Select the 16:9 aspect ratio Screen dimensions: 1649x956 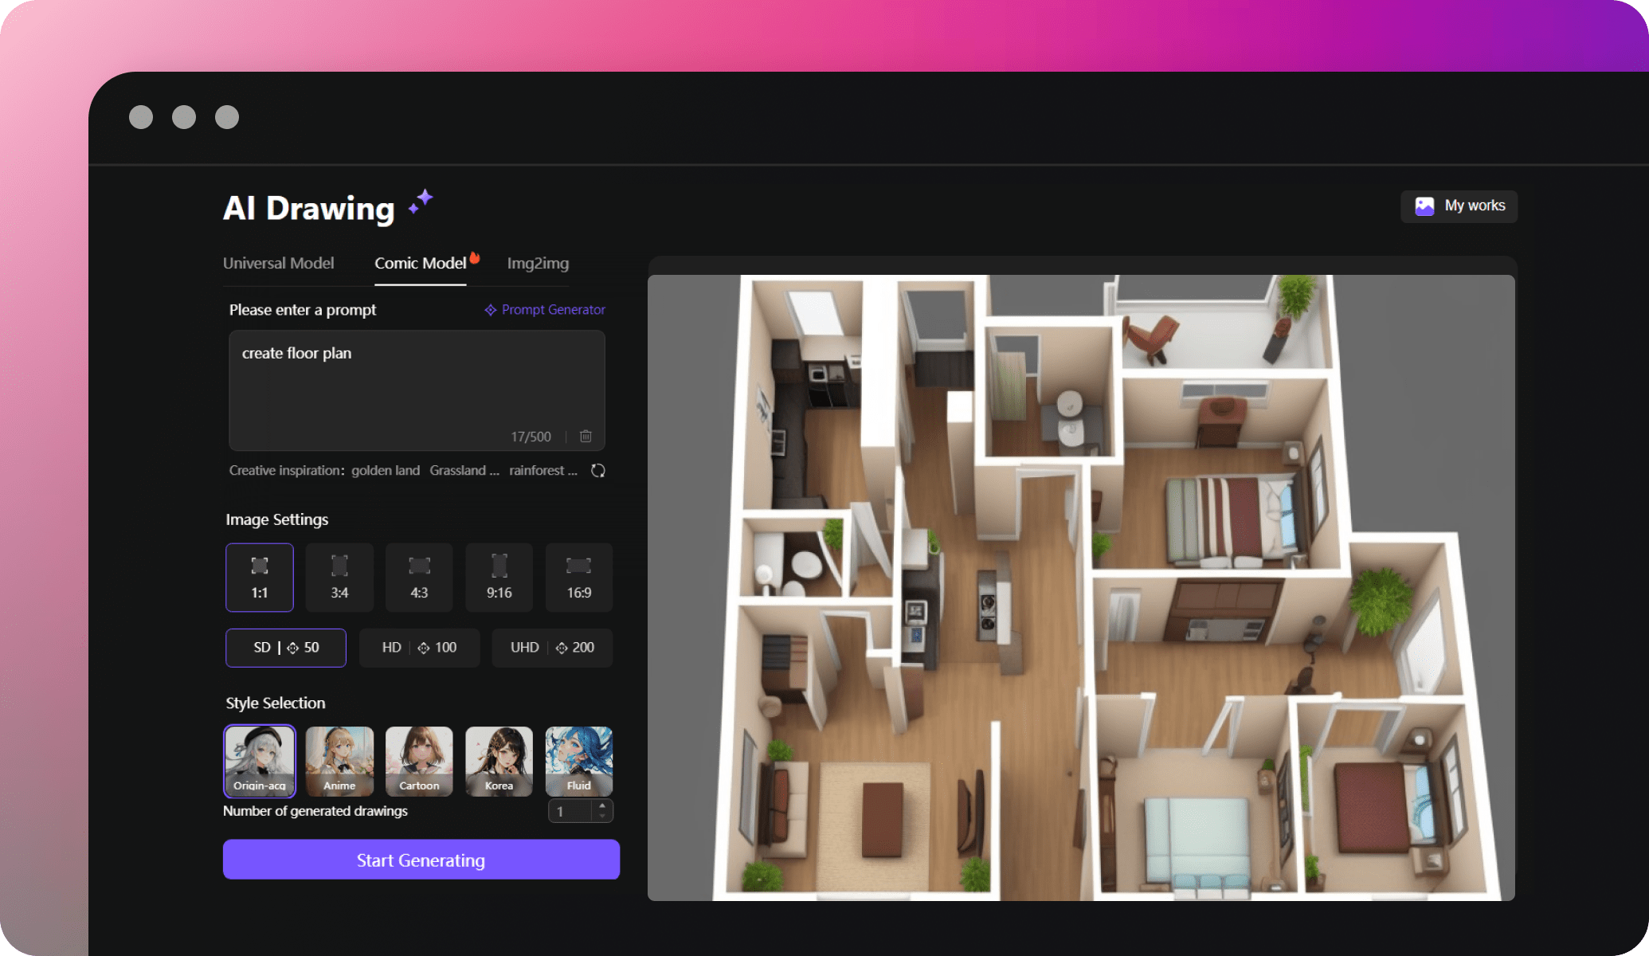click(x=579, y=577)
